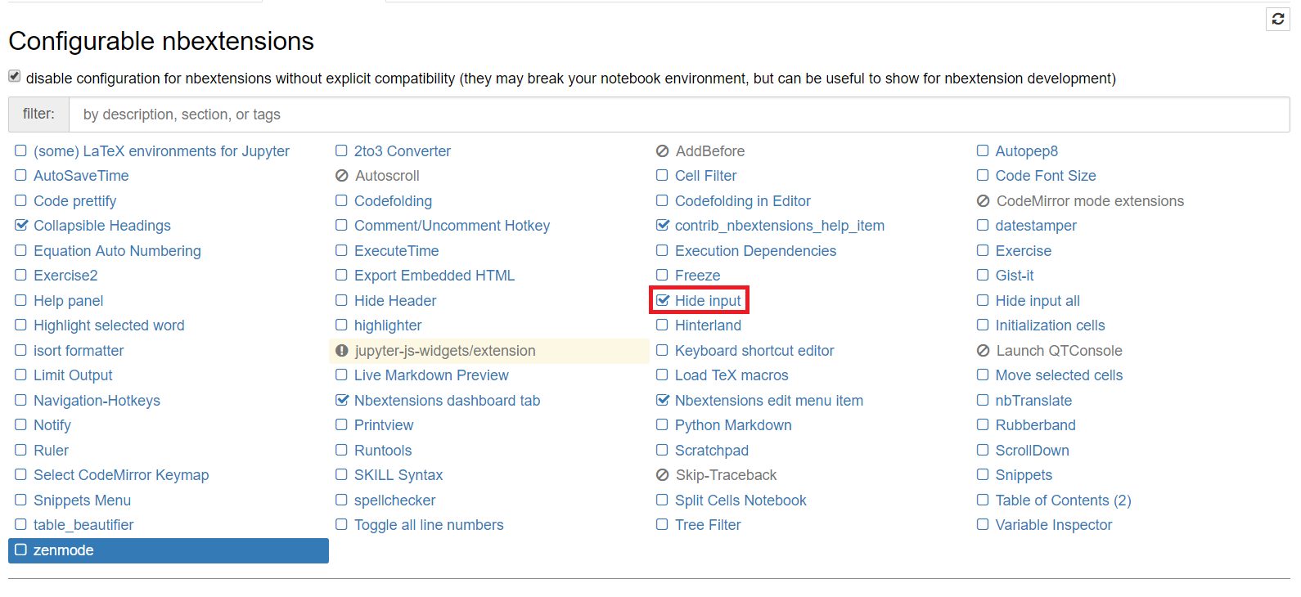Tick the Variable Inspector checkbox
The width and height of the screenshot is (1301, 597).
983,525
